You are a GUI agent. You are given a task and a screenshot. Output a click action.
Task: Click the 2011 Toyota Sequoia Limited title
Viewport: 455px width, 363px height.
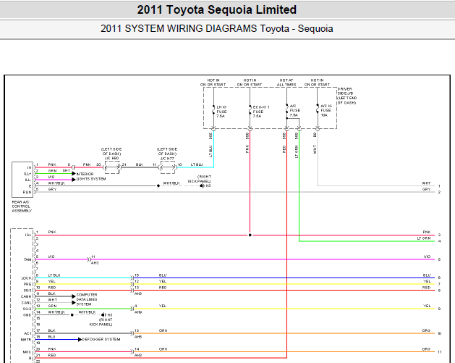pyautogui.click(x=217, y=9)
